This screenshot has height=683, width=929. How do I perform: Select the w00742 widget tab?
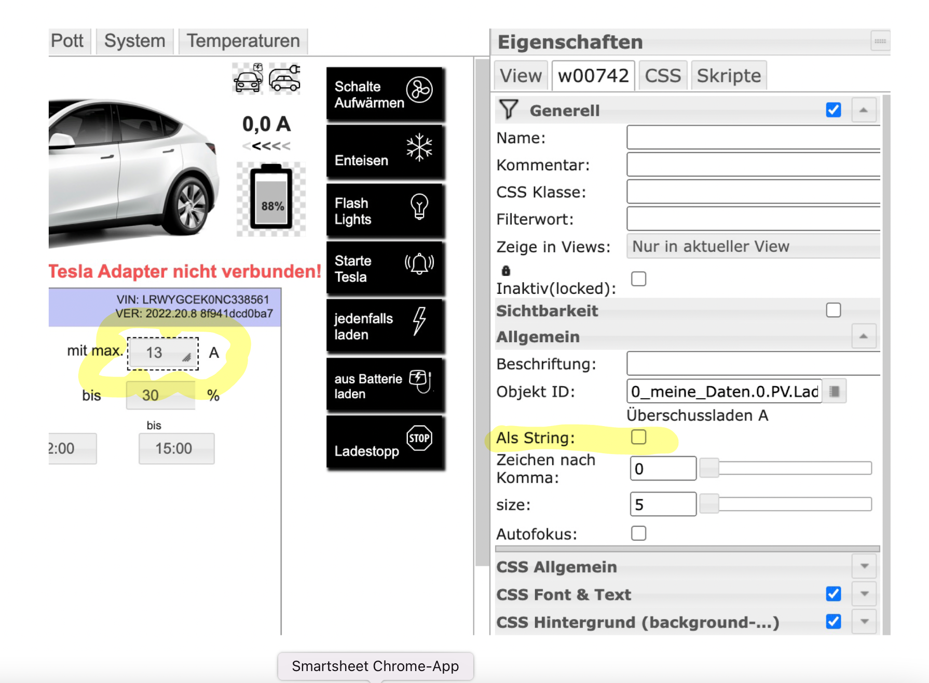593,76
